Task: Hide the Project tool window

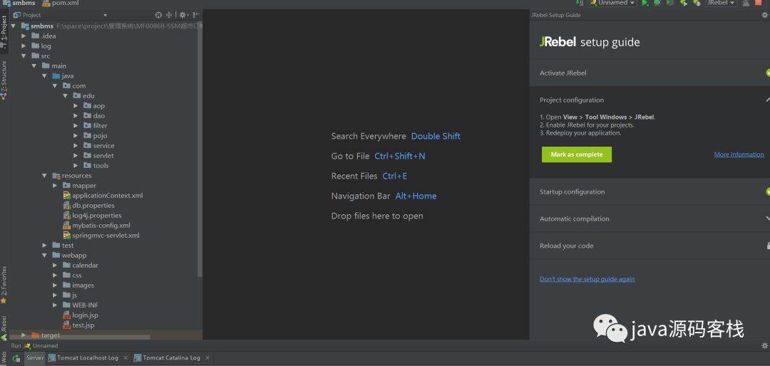Action: (196, 15)
